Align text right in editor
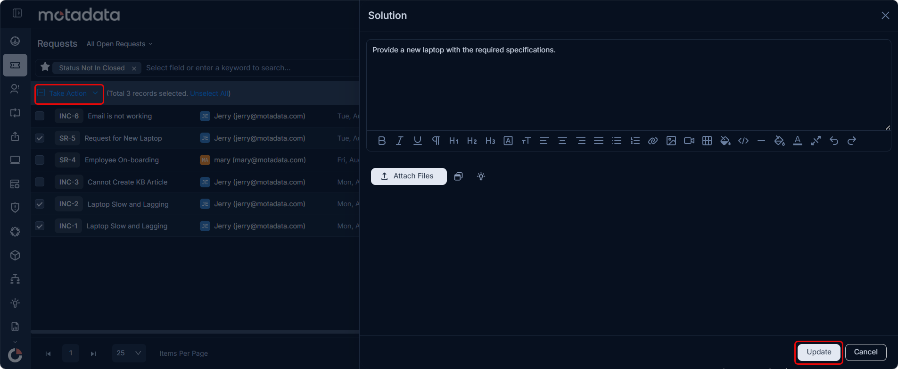Screen dimensions: 898x369 (x=581, y=141)
